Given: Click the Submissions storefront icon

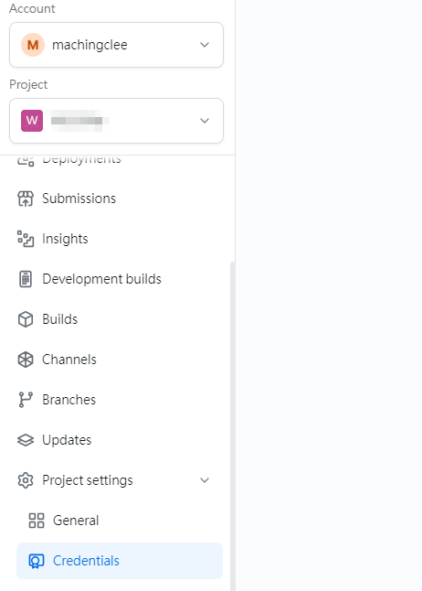Looking at the screenshot, I should click(x=26, y=199).
